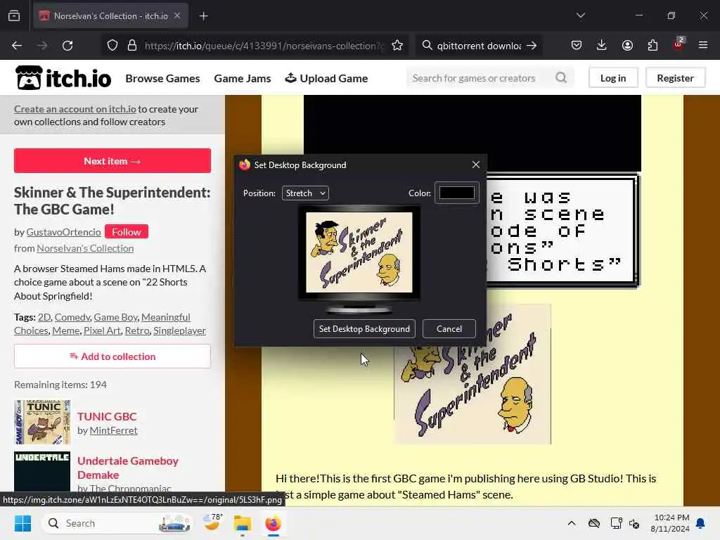Open the Firefox account icon
This screenshot has width=720, height=540.
[x=627, y=45]
